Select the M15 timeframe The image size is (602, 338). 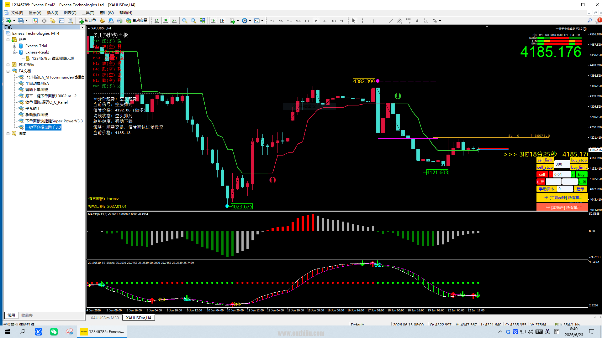click(x=289, y=21)
